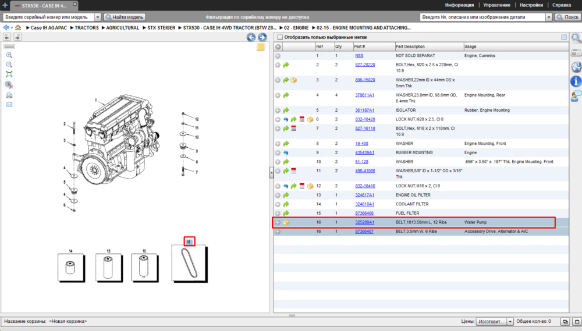Click the table layout icon above parts list
This screenshot has height=331, width=582.
click(564, 37)
